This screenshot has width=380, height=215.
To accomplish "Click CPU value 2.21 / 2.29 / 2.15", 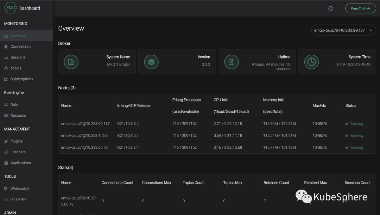I will tap(228, 124).
